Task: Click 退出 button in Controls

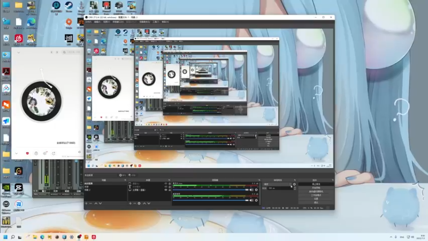Action: pyautogui.click(x=316, y=202)
